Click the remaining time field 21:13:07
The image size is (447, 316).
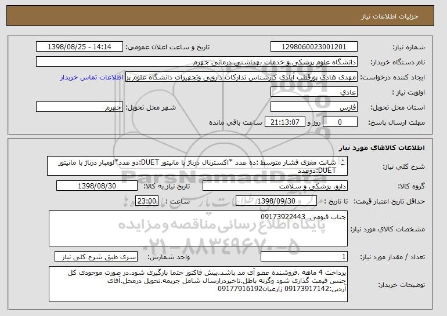[x=285, y=122]
